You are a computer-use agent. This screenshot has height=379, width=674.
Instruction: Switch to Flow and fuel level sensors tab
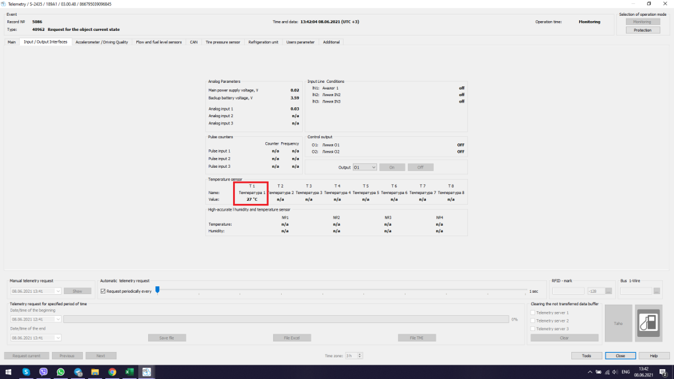click(x=159, y=42)
